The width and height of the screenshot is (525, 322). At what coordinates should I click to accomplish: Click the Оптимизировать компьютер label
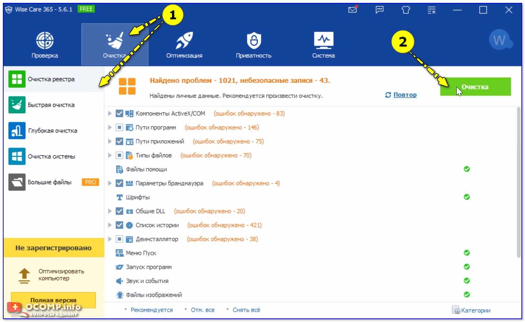point(61,275)
